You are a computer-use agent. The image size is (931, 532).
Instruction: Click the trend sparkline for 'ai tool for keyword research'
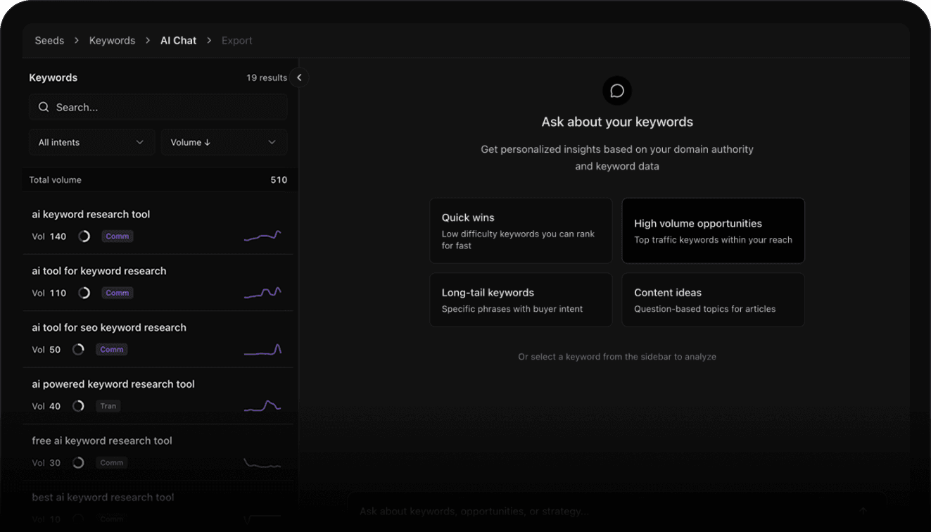click(262, 292)
